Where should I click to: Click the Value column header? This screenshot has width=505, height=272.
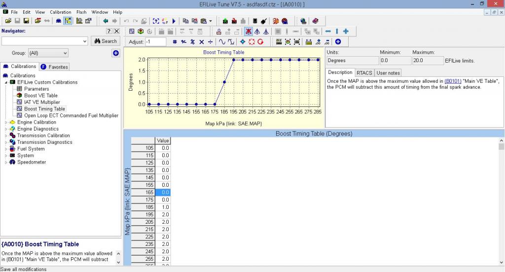click(x=163, y=140)
